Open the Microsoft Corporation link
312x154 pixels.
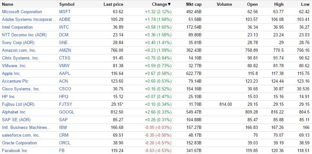pyautogui.click(x=22, y=12)
